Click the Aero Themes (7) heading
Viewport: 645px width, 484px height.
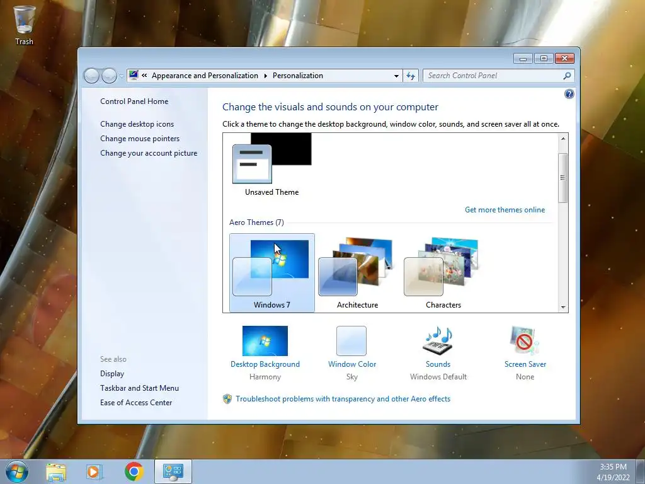pyautogui.click(x=257, y=222)
